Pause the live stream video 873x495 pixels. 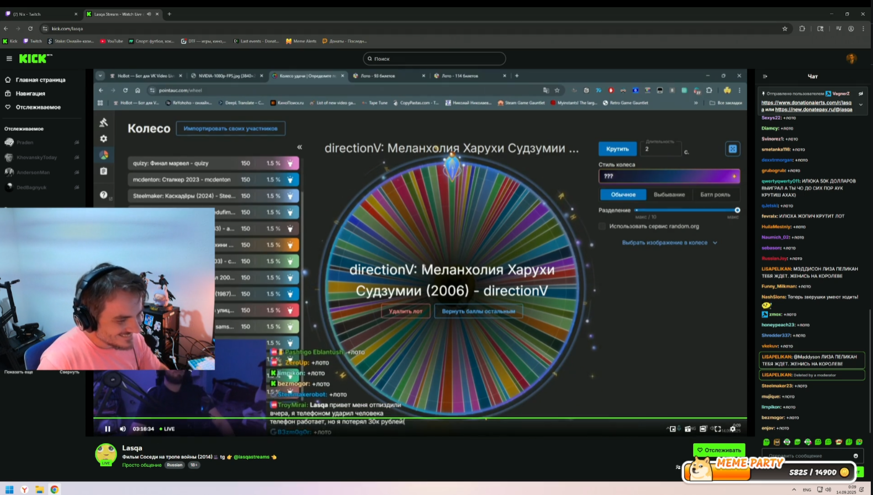point(108,429)
